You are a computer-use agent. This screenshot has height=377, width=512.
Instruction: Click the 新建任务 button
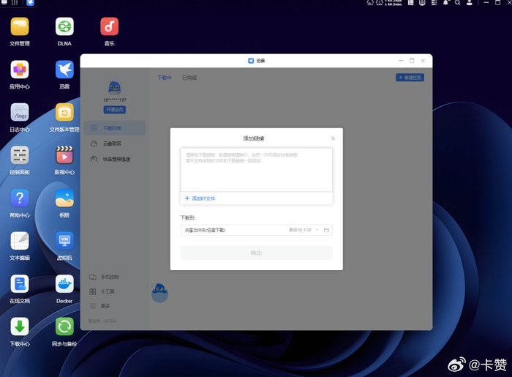tap(410, 78)
